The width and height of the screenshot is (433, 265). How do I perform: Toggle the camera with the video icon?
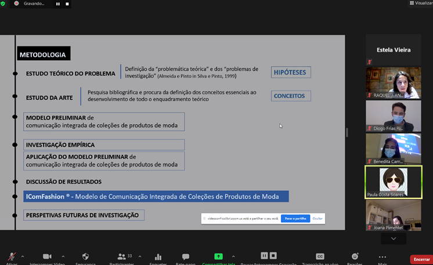[x=47, y=256]
